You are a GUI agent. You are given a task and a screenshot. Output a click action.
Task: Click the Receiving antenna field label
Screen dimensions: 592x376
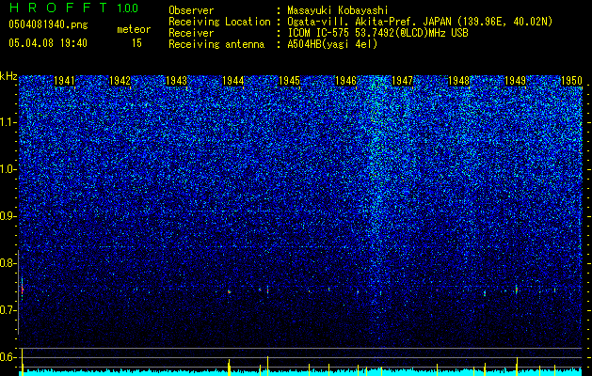click(216, 44)
